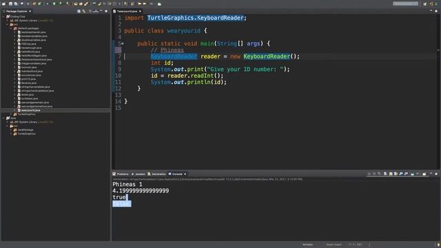
Task: Toggle Scroll Lock in Console toolbar
Action: [x=391, y=174]
